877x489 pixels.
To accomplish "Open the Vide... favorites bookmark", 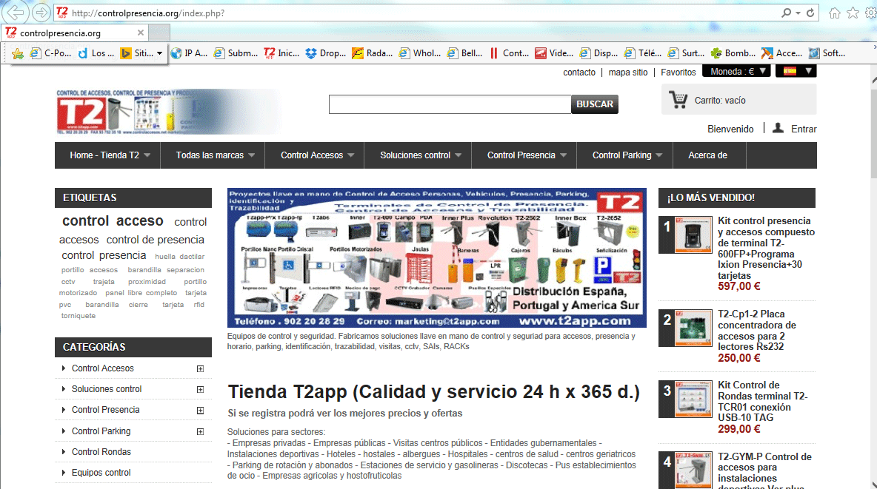I will [554, 53].
